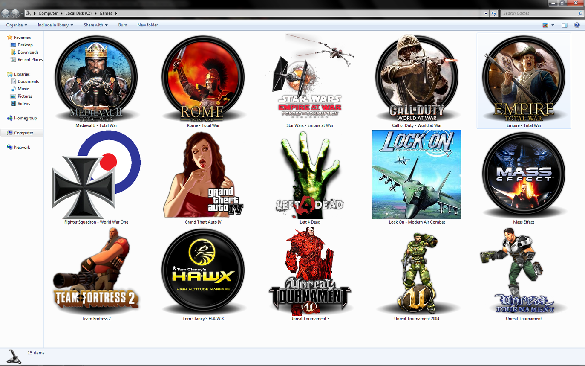585x366 pixels.
Task: Open the Medieval II - Total War game icon
Action: pyautogui.click(x=96, y=78)
